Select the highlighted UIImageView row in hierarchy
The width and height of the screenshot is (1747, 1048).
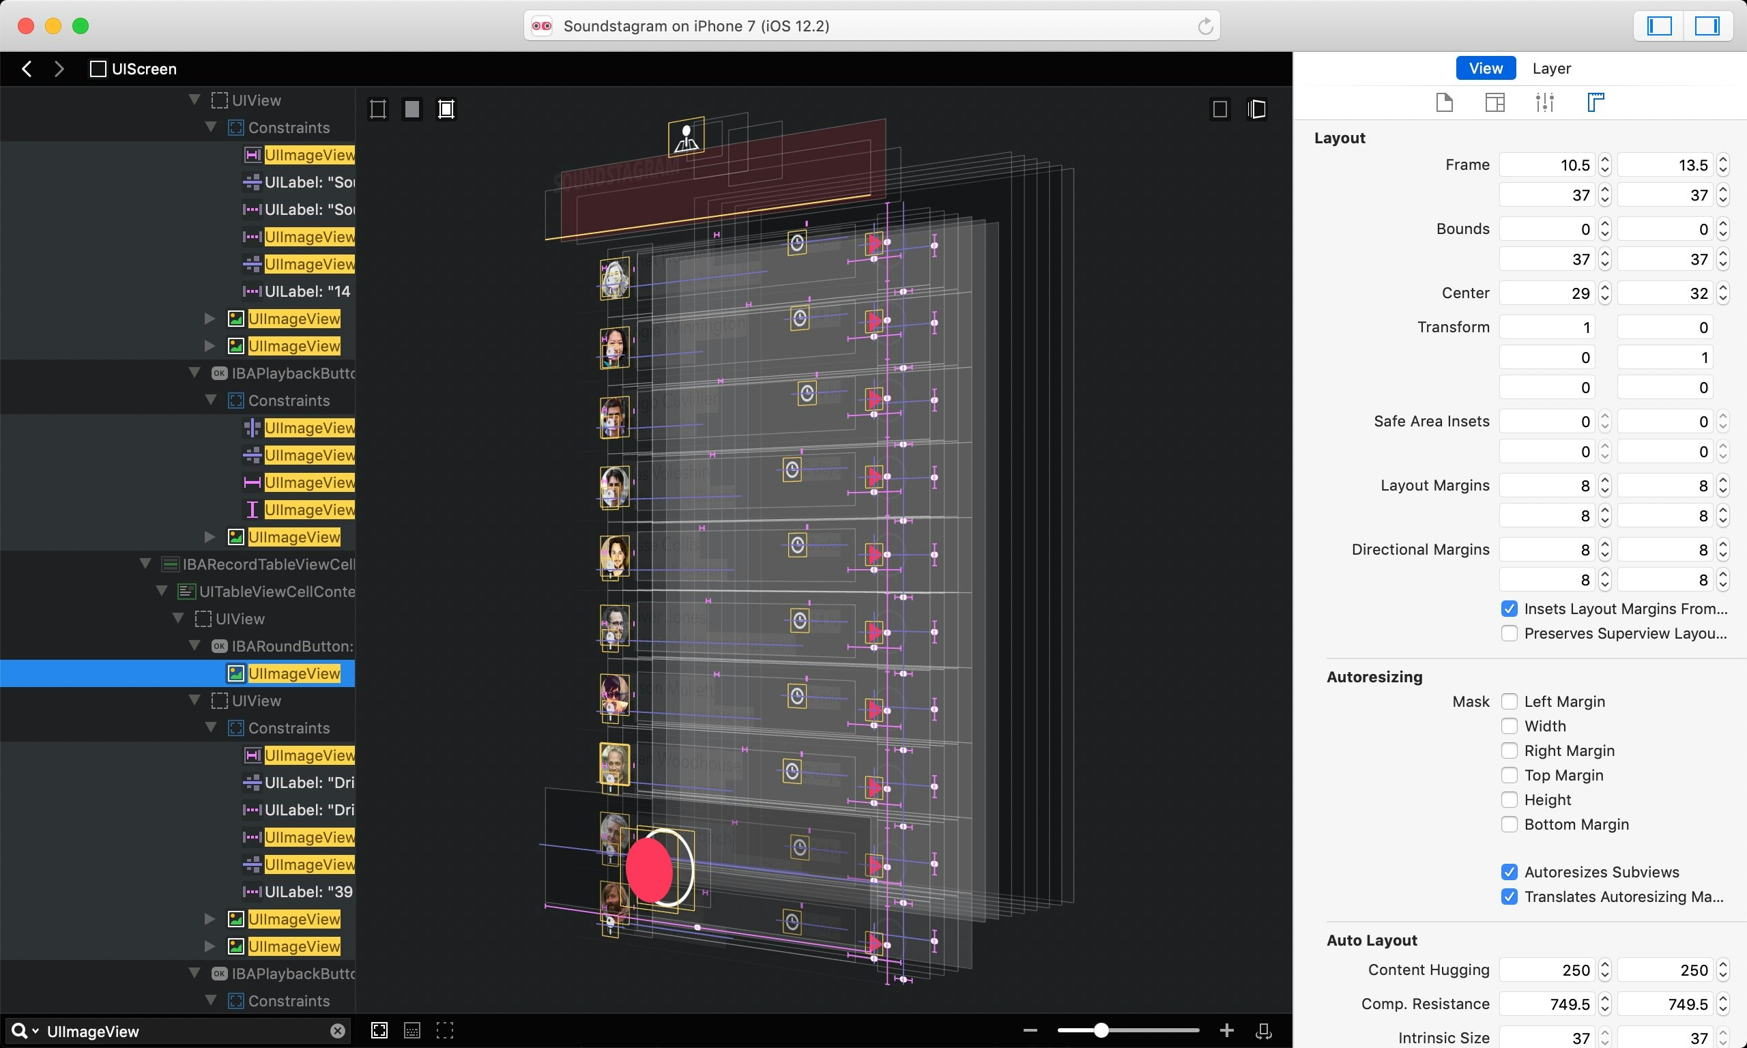point(293,672)
